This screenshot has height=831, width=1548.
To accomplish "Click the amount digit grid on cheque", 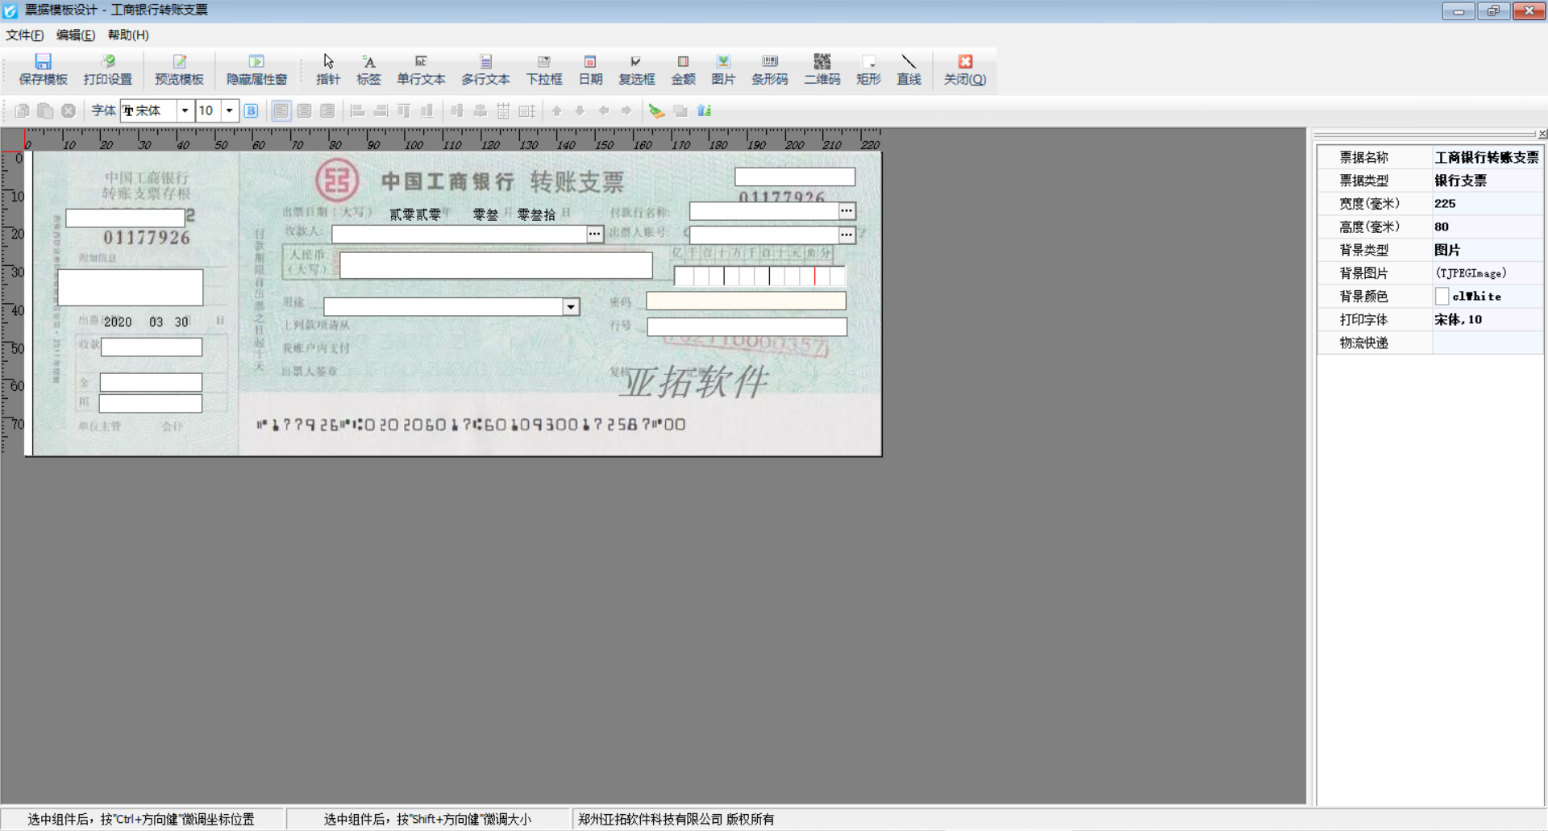I will (759, 276).
